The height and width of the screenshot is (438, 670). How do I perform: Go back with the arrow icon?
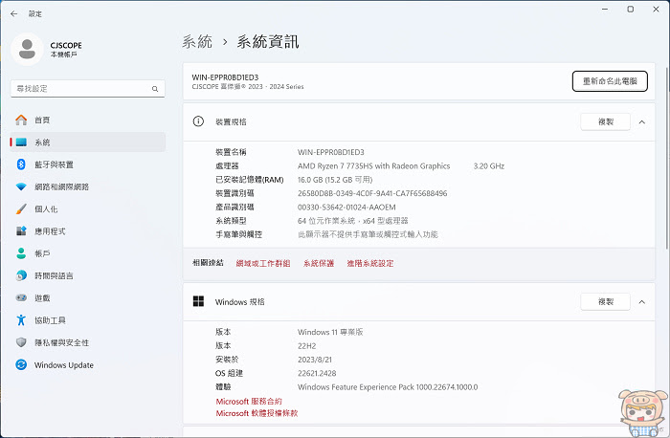coord(13,13)
